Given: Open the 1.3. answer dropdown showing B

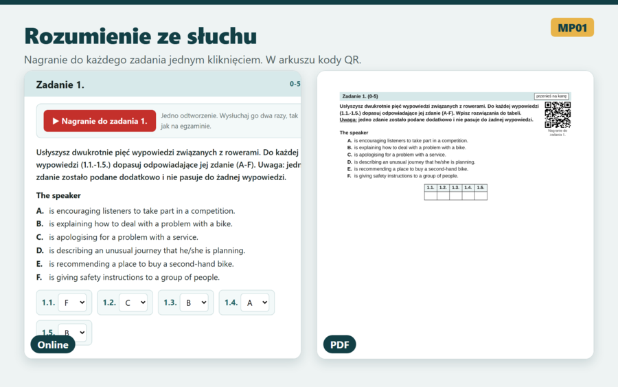Looking at the screenshot, I should click(x=194, y=302).
